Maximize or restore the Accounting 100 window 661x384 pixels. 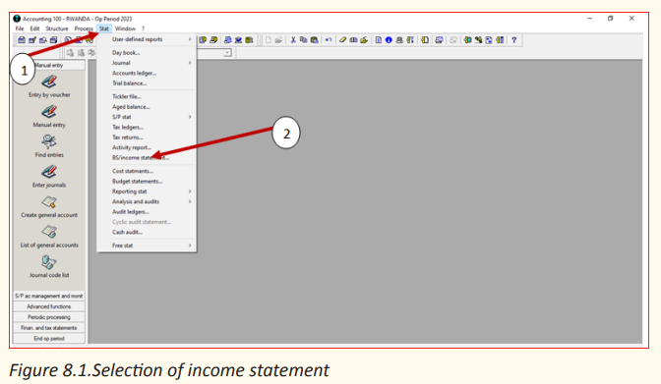610,18
